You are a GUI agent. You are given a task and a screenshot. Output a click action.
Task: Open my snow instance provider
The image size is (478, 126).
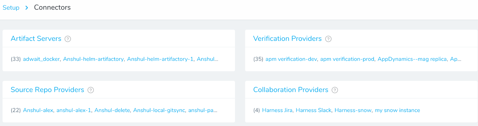pyautogui.click(x=397, y=110)
